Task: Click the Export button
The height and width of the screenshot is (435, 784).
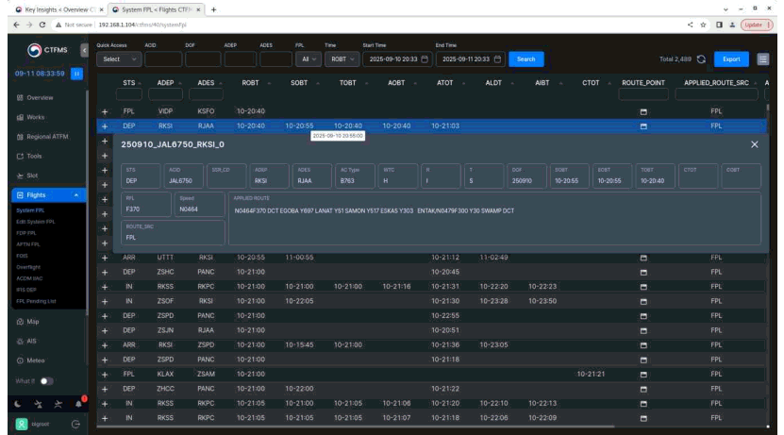Action: [731, 59]
